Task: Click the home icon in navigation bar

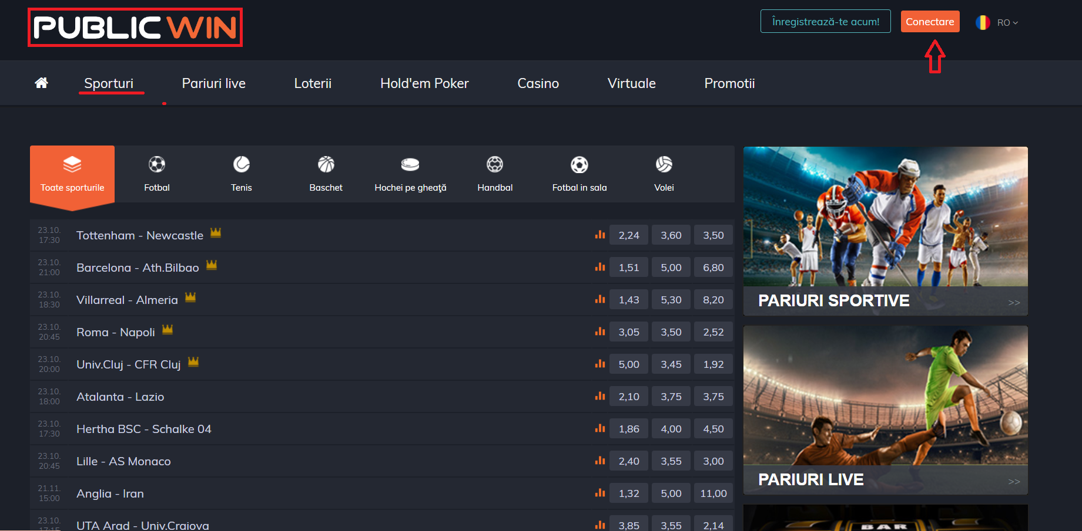Action: click(x=41, y=83)
